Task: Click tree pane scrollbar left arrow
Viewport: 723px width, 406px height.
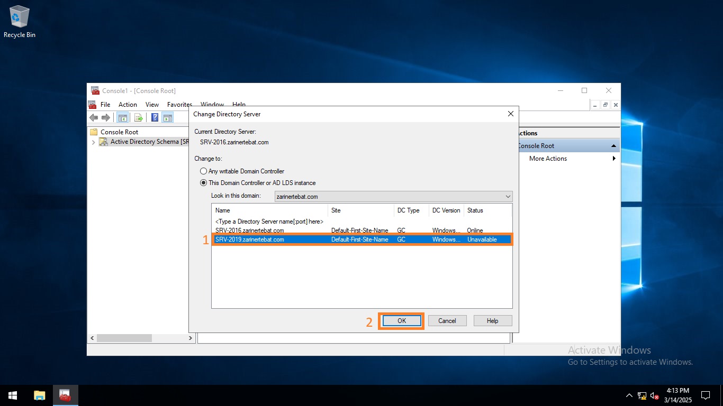Action: (x=92, y=338)
